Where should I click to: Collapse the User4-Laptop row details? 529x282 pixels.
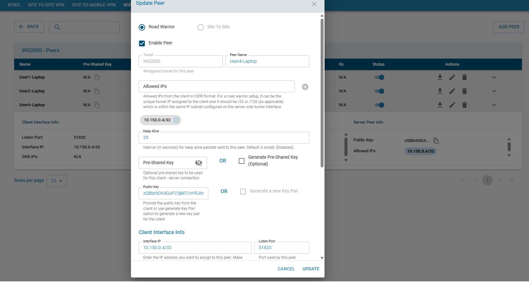coord(494,105)
